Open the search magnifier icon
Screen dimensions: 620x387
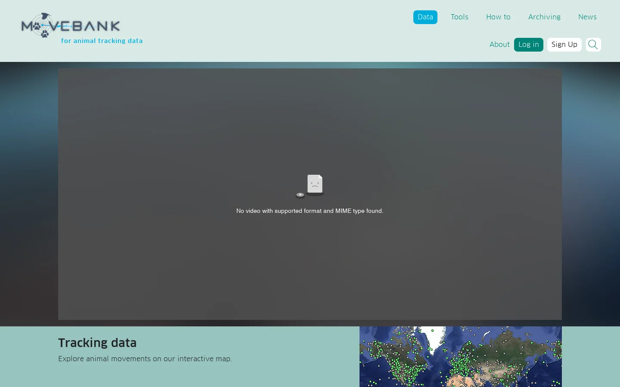click(593, 45)
